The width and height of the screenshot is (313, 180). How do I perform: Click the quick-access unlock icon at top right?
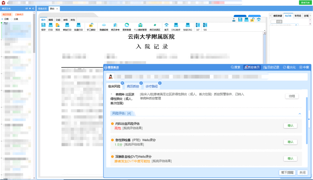[252, 20]
